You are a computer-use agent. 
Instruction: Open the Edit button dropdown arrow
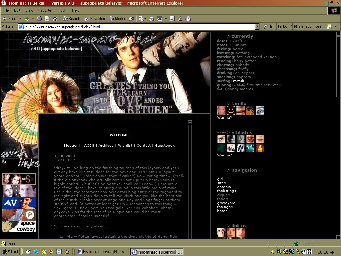(166, 19)
